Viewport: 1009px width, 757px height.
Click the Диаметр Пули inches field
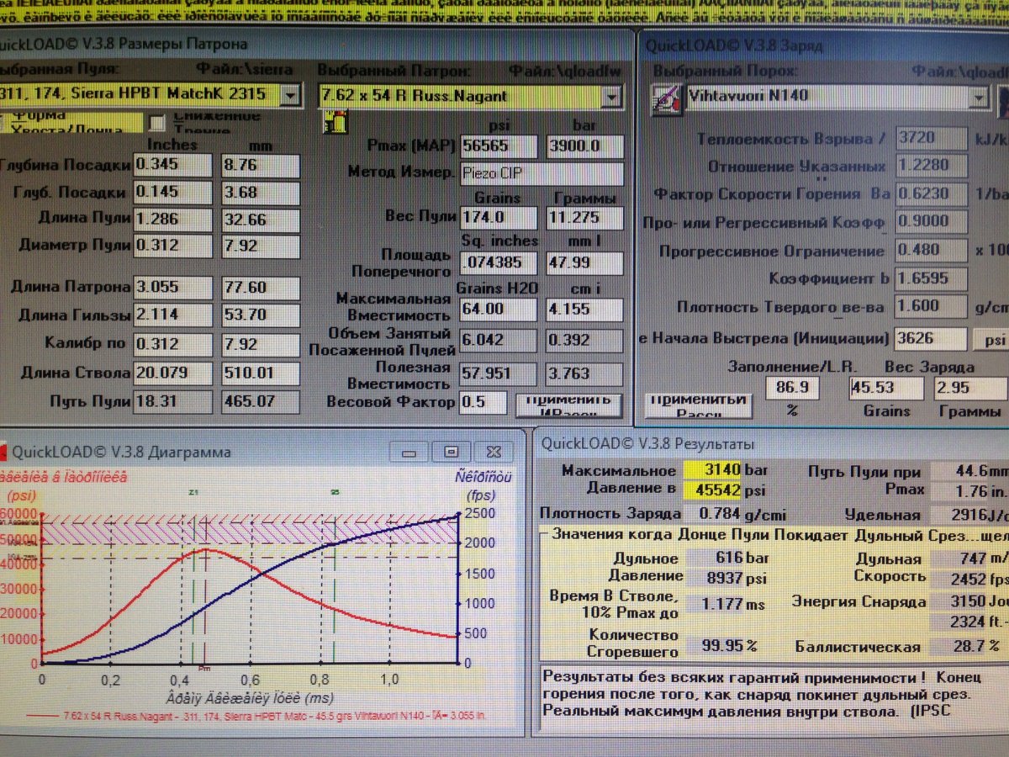(173, 246)
